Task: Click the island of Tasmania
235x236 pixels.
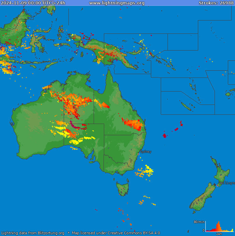Action: click(123, 189)
